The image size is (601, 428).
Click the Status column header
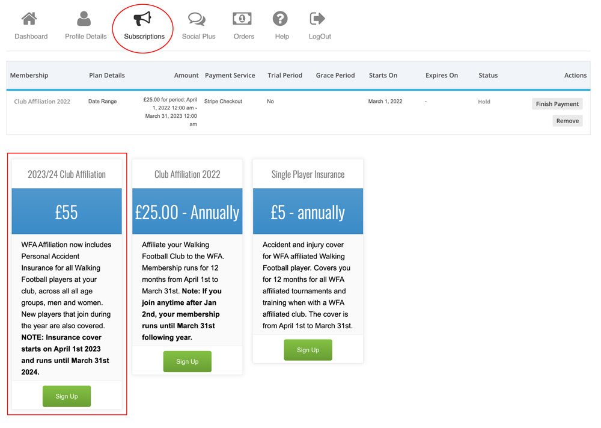488,76
